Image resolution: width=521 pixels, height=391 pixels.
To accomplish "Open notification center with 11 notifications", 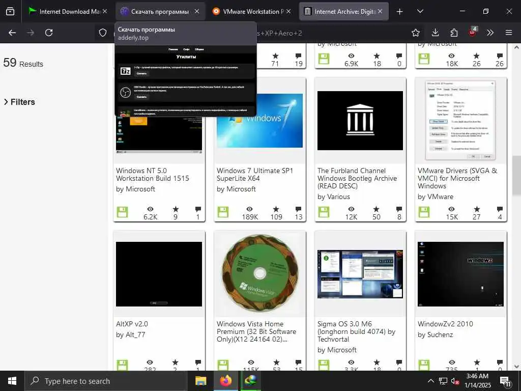I will 505,381.
